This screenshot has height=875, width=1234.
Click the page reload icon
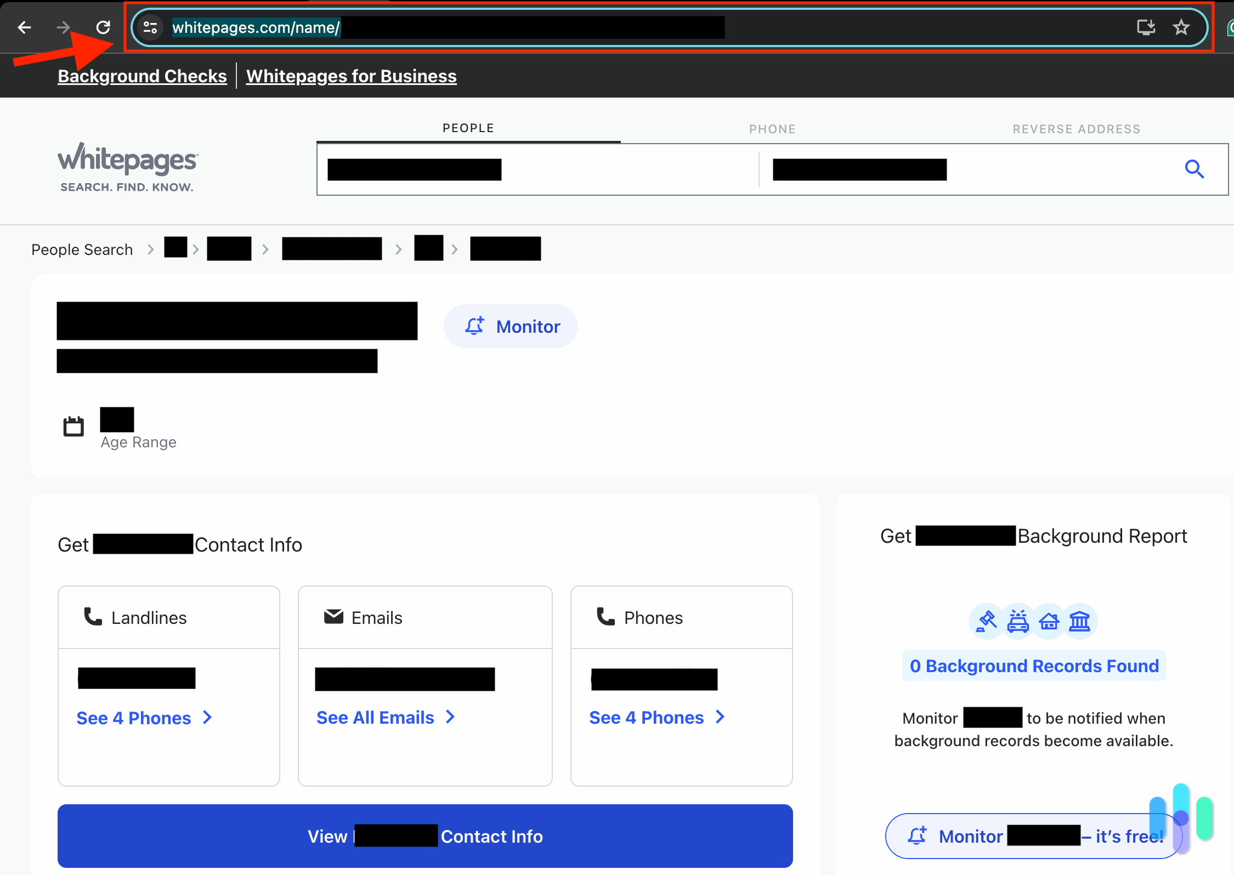click(x=103, y=27)
